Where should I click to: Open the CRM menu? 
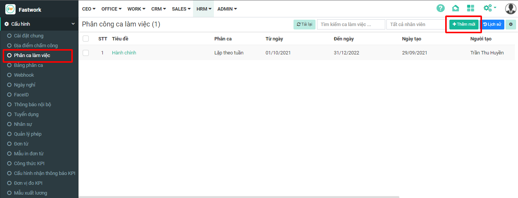159,9
